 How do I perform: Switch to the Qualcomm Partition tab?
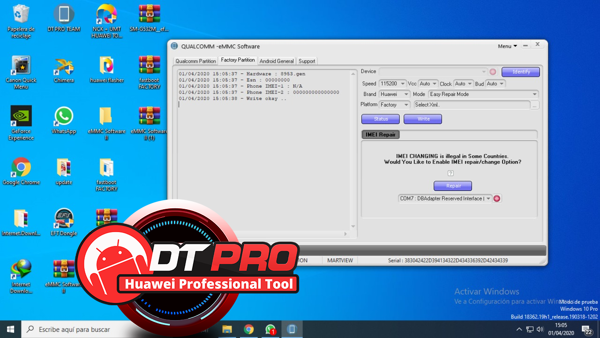coord(195,61)
